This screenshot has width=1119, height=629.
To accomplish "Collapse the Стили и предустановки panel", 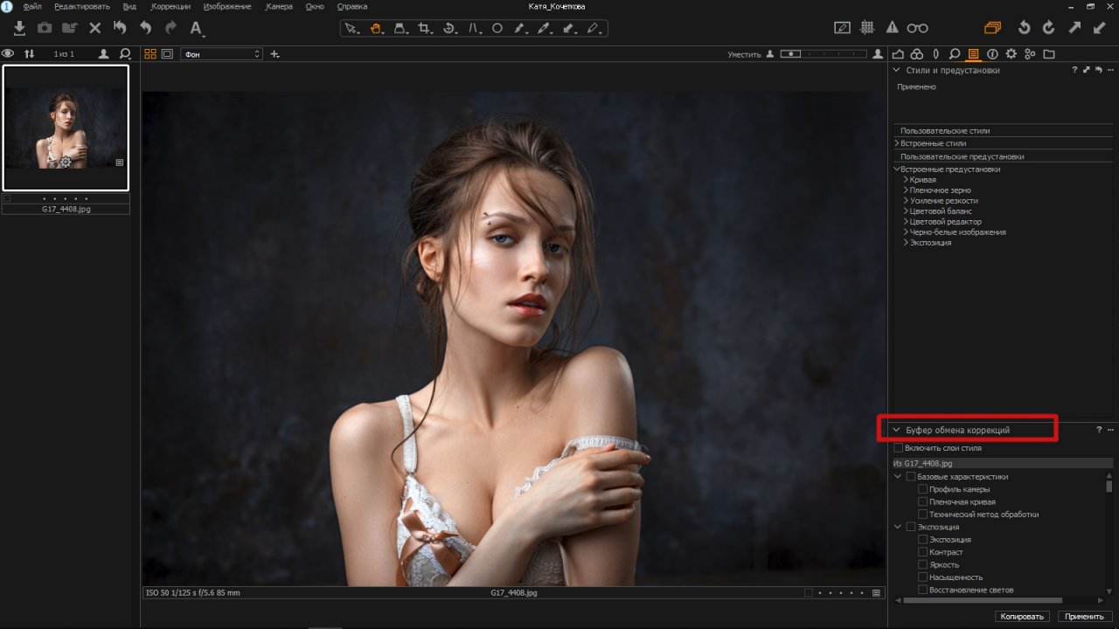I will click(896, 70).
